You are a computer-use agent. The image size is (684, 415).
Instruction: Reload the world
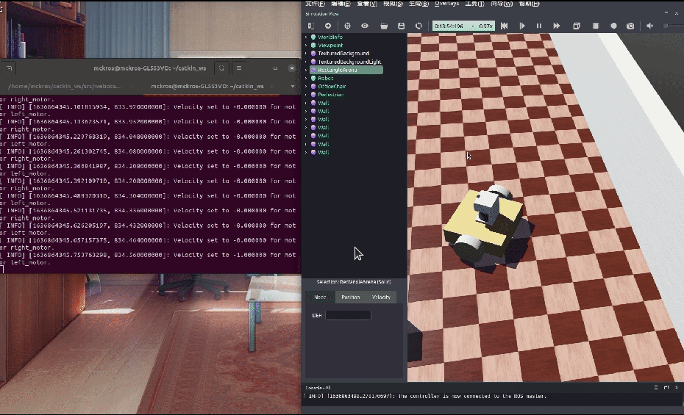tap(418, 26)
